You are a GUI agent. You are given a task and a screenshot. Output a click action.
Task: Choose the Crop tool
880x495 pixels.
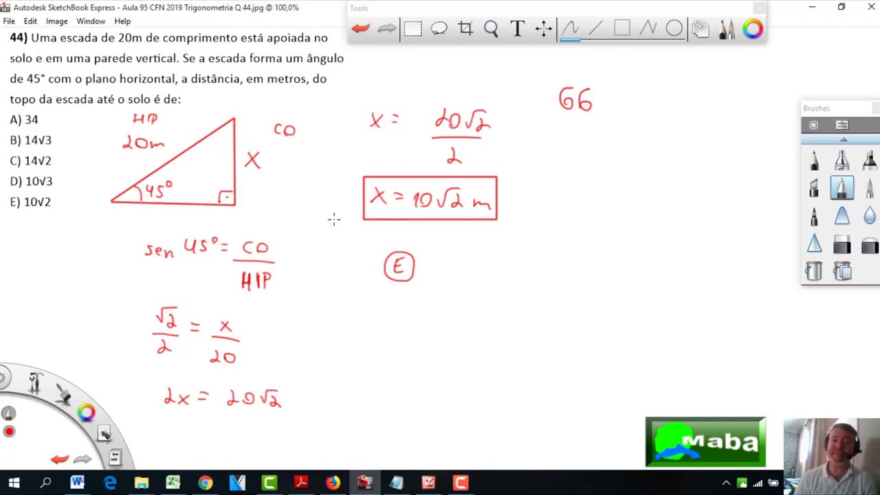pos(465,28)
